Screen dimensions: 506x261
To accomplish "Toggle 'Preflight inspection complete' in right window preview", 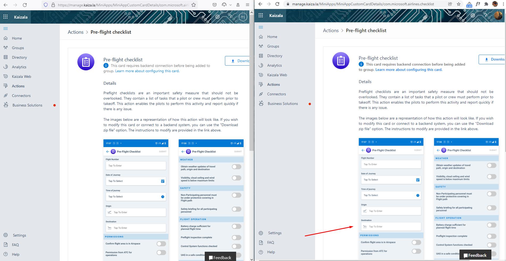I will pos(491,236).
